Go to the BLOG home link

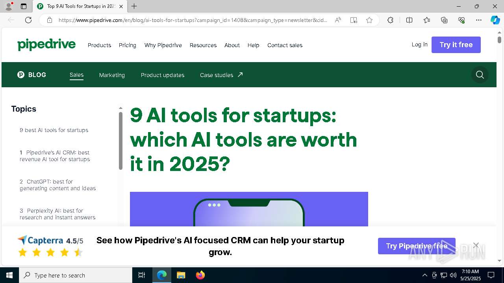tap(32, 75)
